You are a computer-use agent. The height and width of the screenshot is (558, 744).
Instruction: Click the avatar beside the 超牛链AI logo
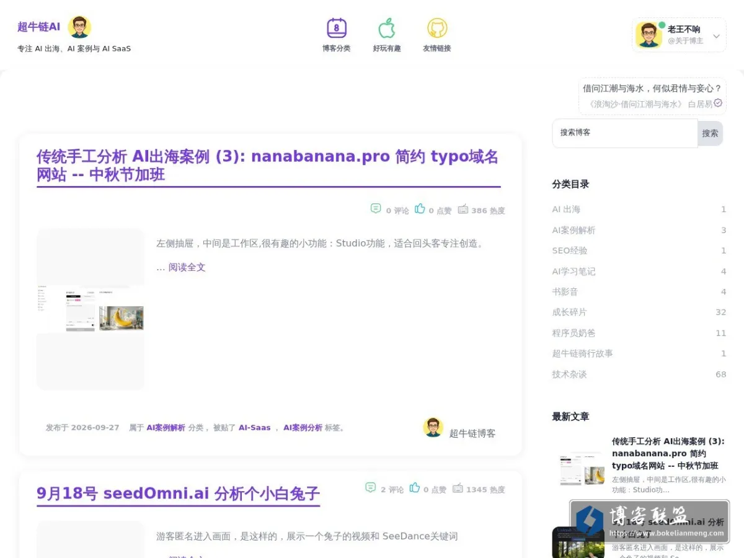point(79,27)
